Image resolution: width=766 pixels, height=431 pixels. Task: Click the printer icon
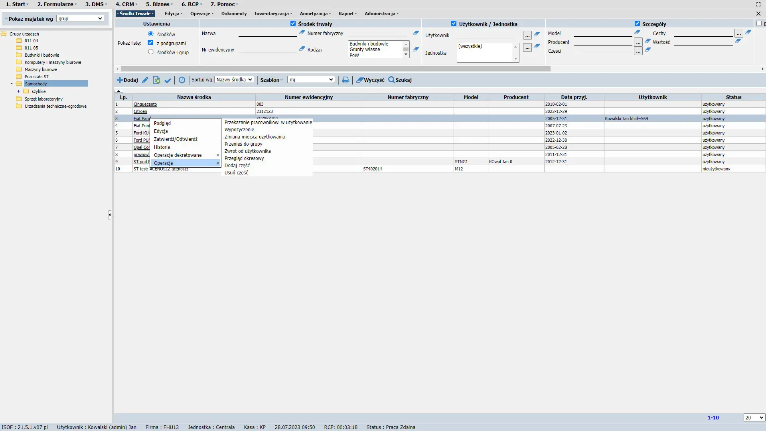345,80
